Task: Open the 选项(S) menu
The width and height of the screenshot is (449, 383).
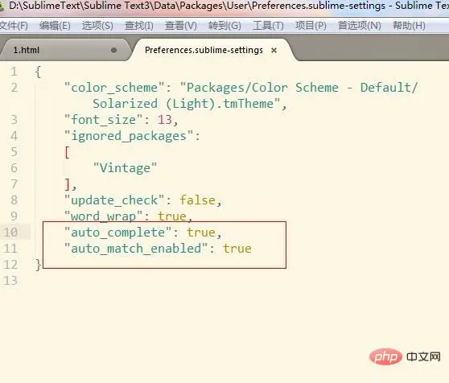Action: pos(97,26)
